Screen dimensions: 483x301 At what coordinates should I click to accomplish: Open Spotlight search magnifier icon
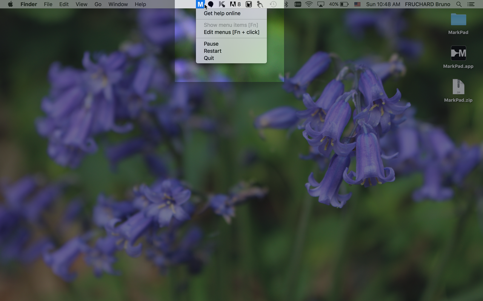click(459, 4)
